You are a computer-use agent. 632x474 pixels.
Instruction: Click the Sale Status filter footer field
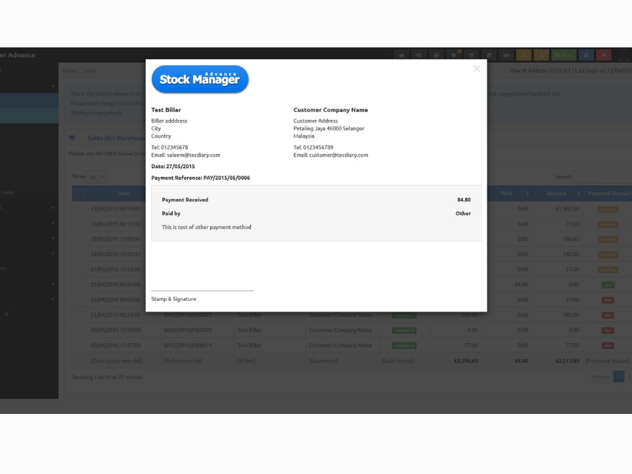click(398, 361)
